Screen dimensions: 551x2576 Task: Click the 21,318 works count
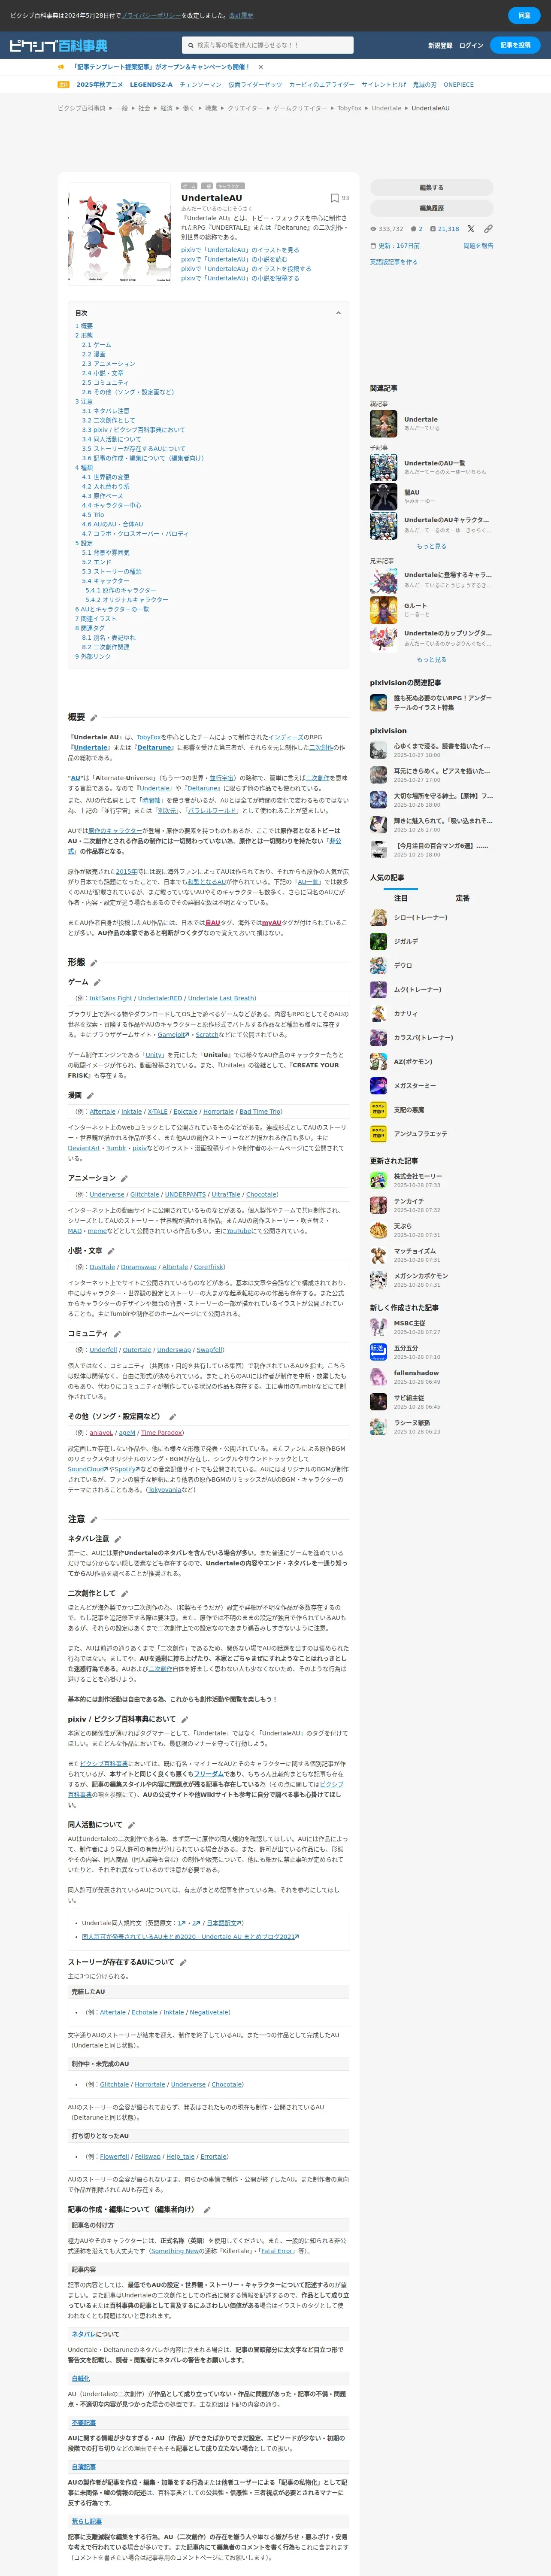448,229
